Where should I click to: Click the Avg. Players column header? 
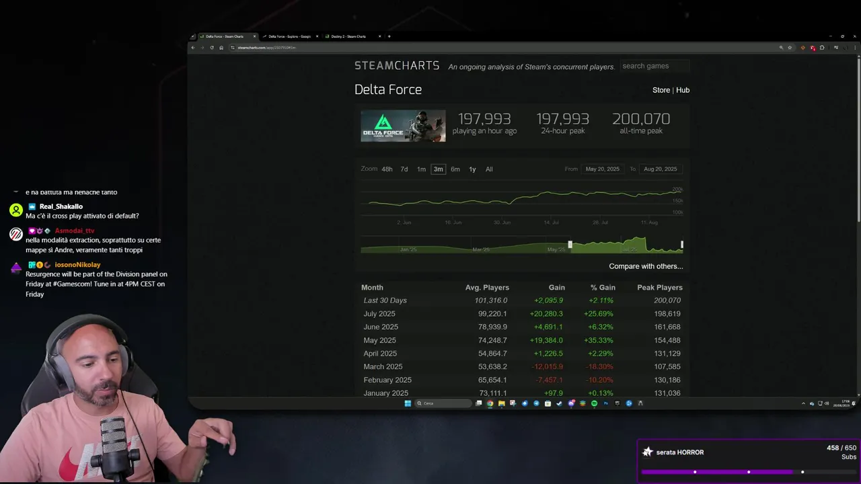tap(487, 288)
